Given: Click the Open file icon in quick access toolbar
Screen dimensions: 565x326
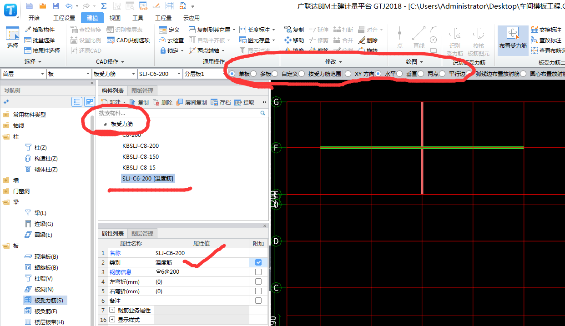Looking at the screenshot, I should coord(43,6).
